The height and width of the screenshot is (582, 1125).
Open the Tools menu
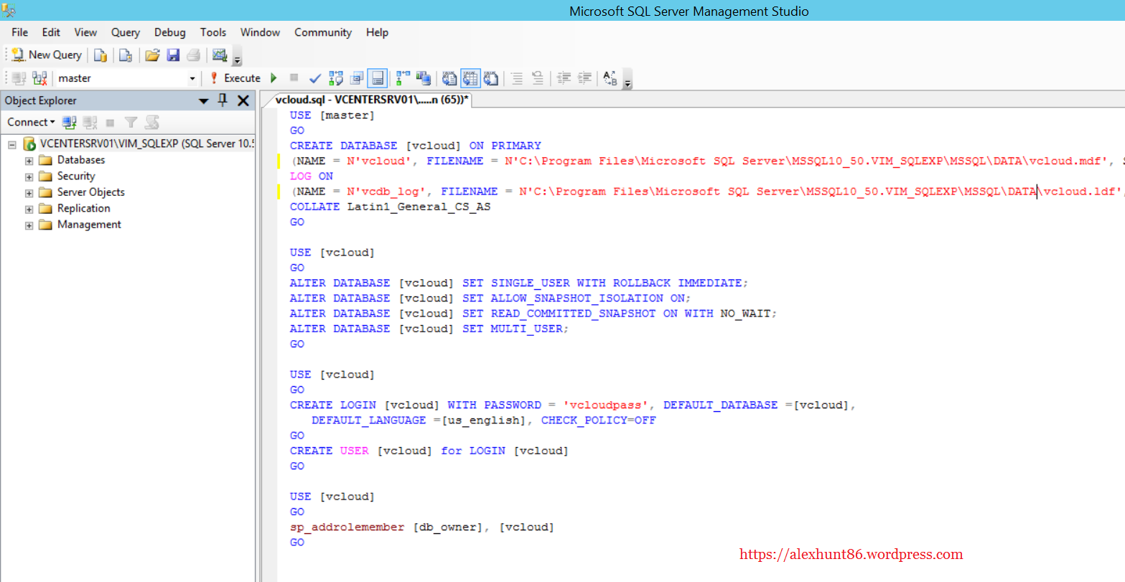tap(213, 32)
